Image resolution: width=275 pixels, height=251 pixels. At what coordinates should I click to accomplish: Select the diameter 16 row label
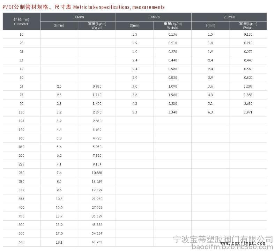click(21, 34)
